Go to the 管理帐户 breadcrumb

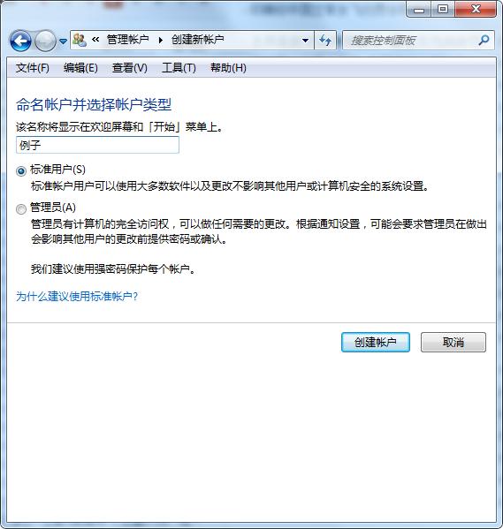[128, 40]
